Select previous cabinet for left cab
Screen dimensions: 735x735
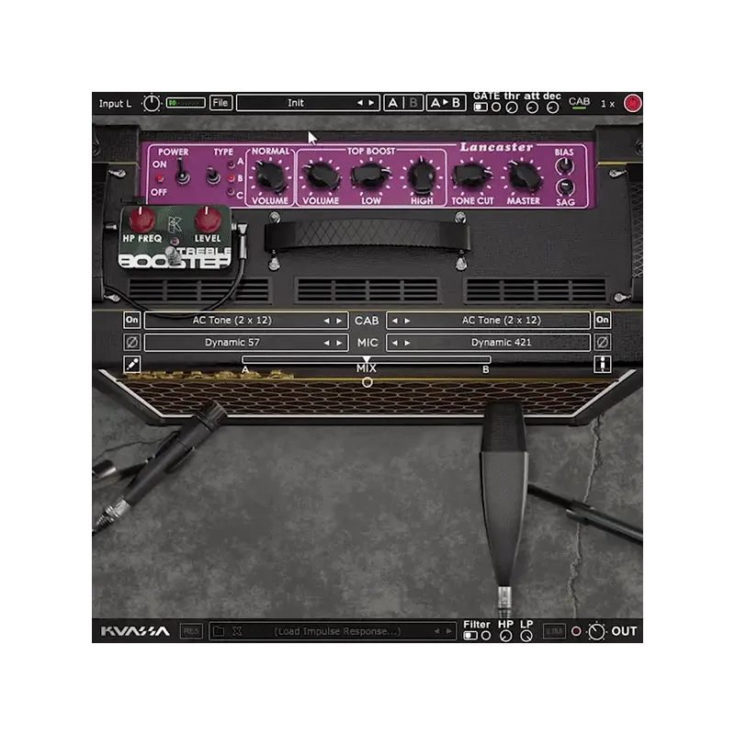click(x=326, y=321)
